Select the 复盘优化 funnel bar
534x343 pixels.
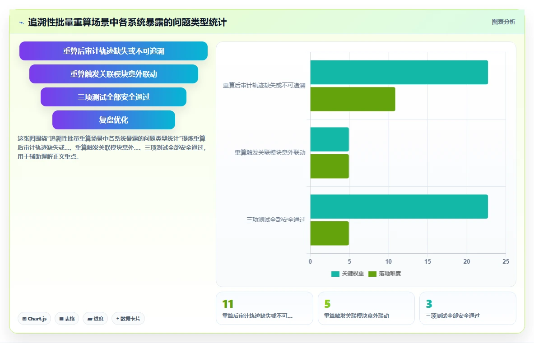[x=113, y=119]
